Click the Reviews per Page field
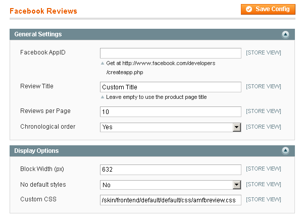Screen dimensions: 303x222 pos(171,112)
